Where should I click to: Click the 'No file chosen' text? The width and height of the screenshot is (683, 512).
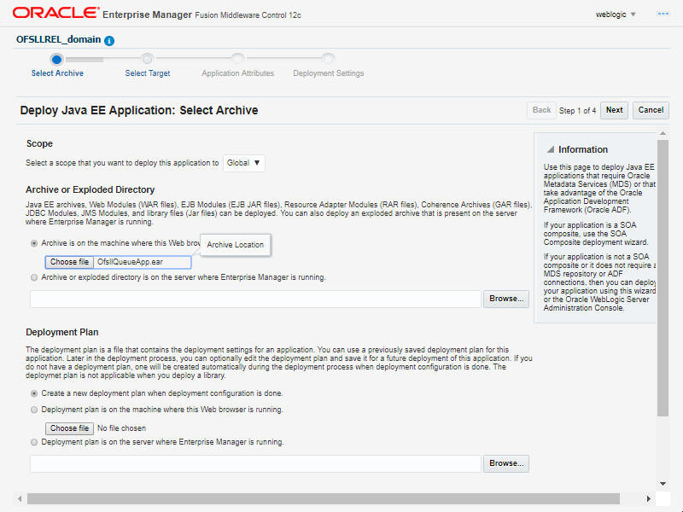pyautogui.click(x=121, y=428)
